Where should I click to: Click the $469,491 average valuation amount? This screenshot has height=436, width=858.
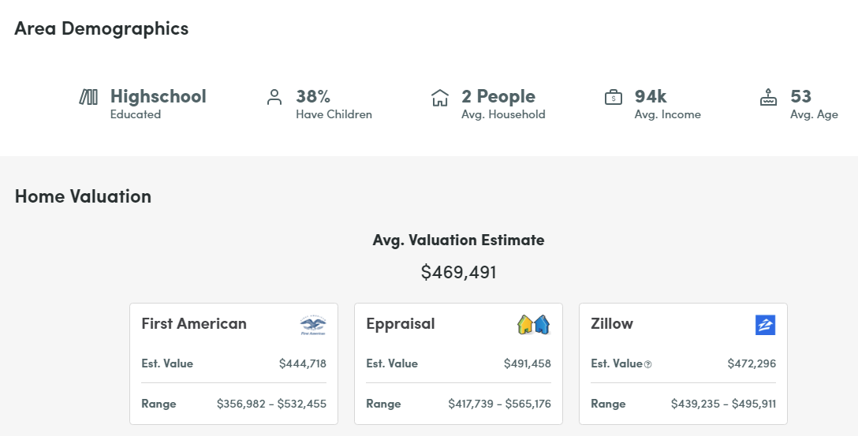pos(458,273)
